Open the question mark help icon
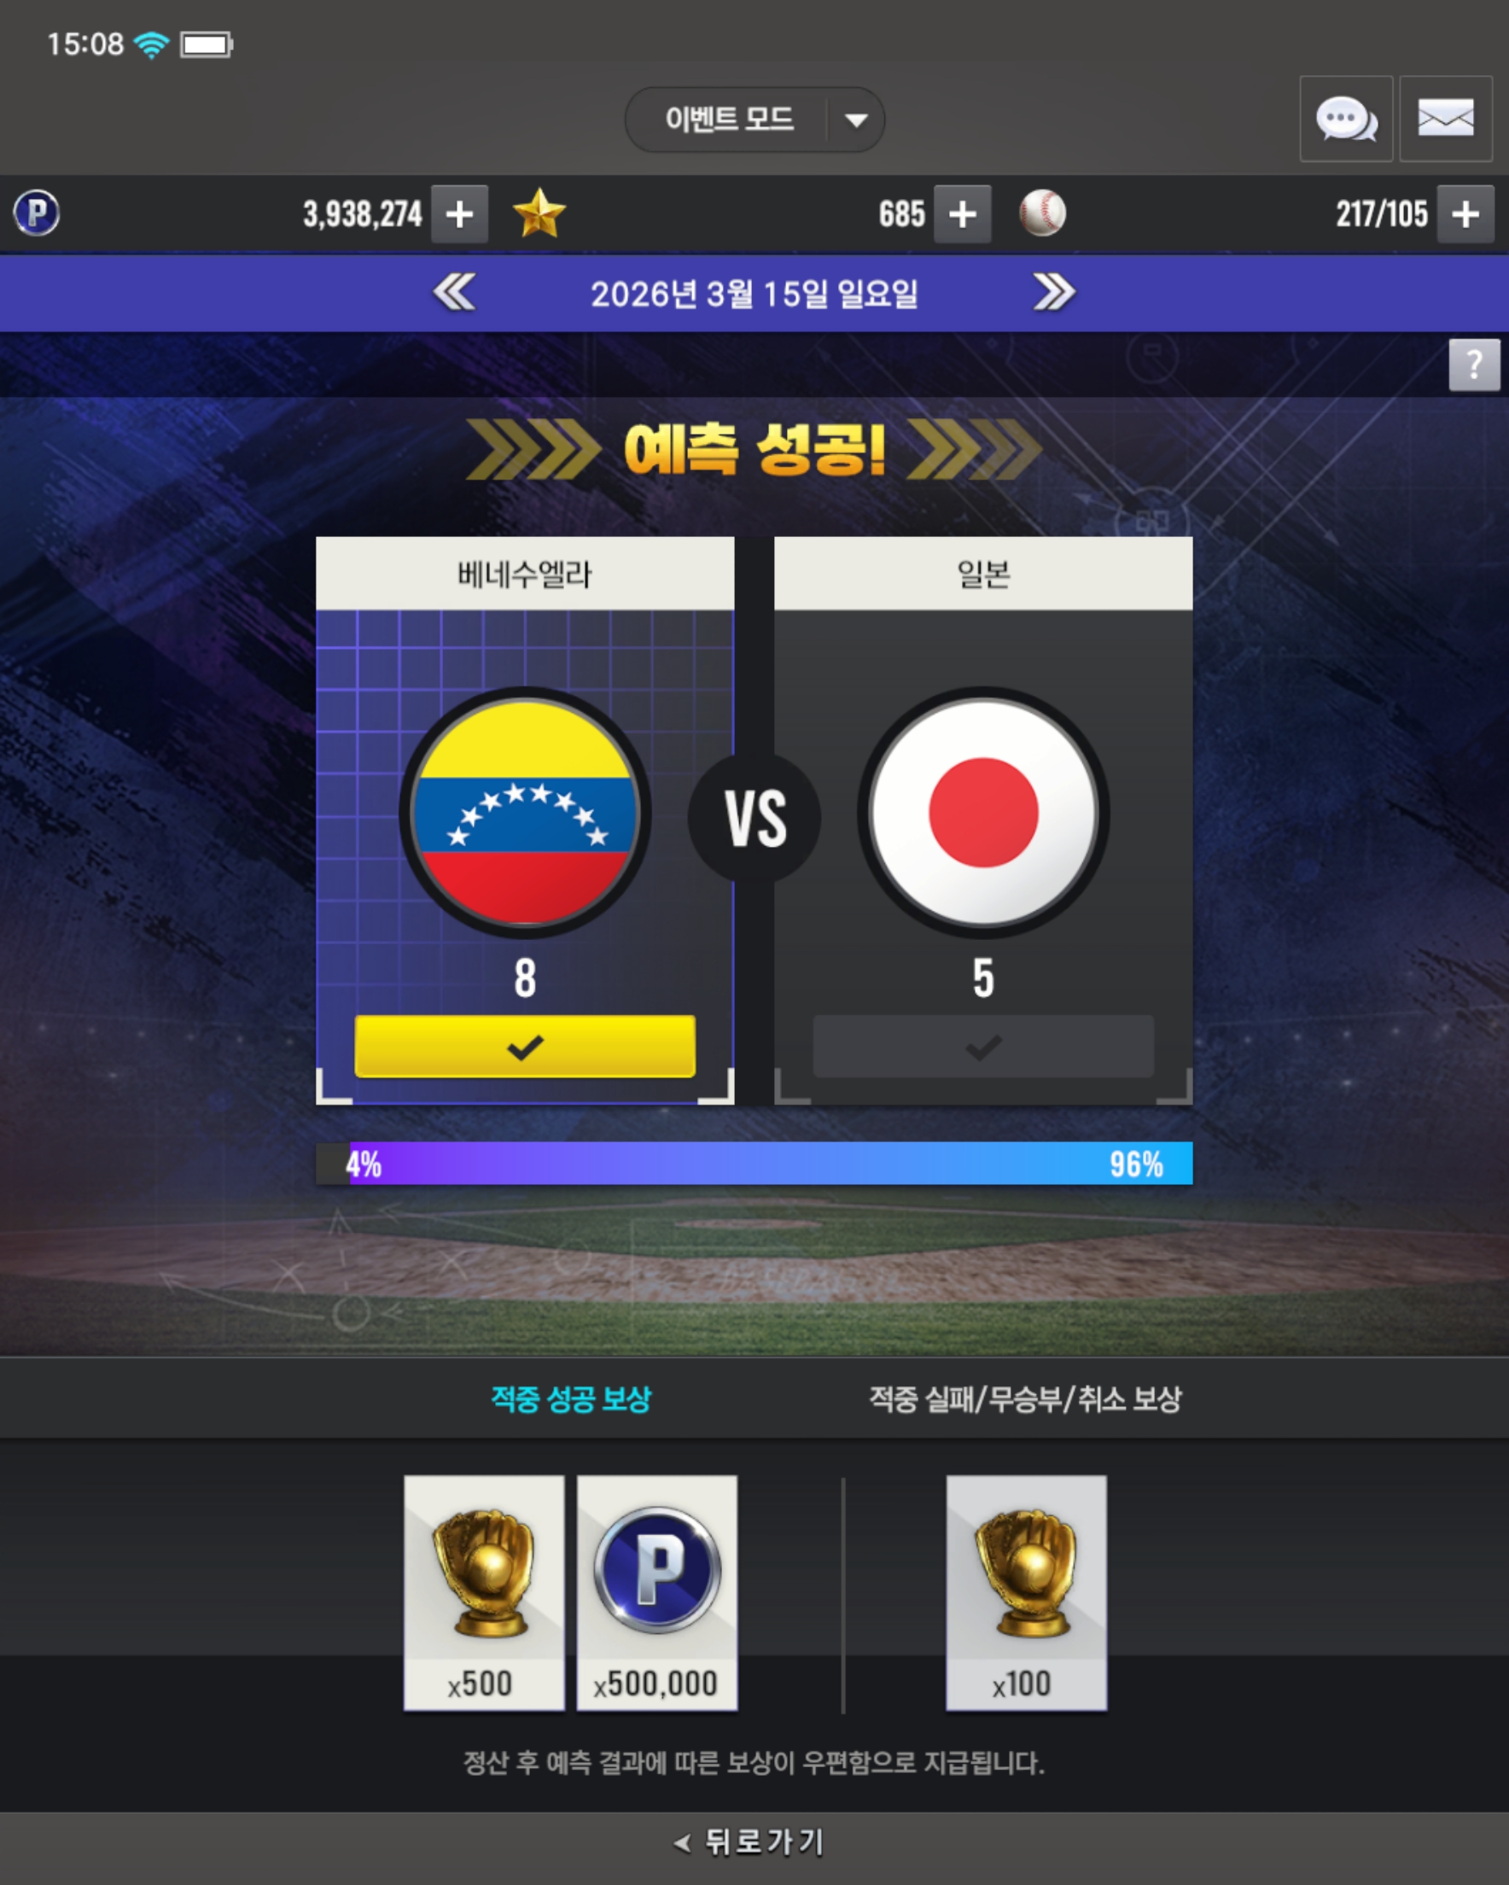This screenshot has height=1885, width=1509. (x=1474, y=365)
